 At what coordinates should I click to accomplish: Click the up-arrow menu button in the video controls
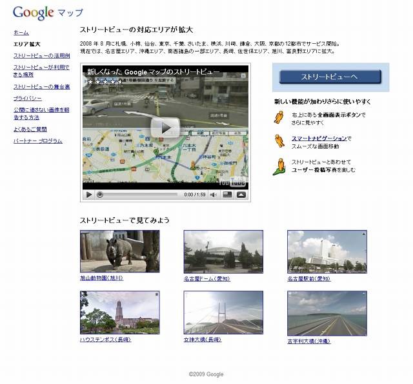tap(241, 195)
